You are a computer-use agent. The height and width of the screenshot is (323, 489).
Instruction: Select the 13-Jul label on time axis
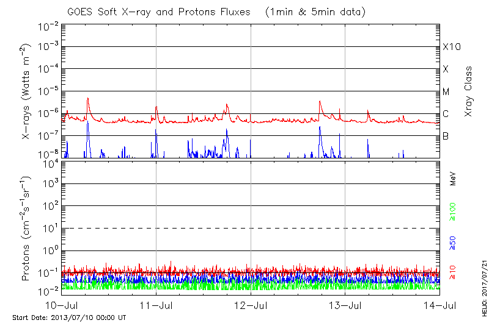click(x=345, y=304)
